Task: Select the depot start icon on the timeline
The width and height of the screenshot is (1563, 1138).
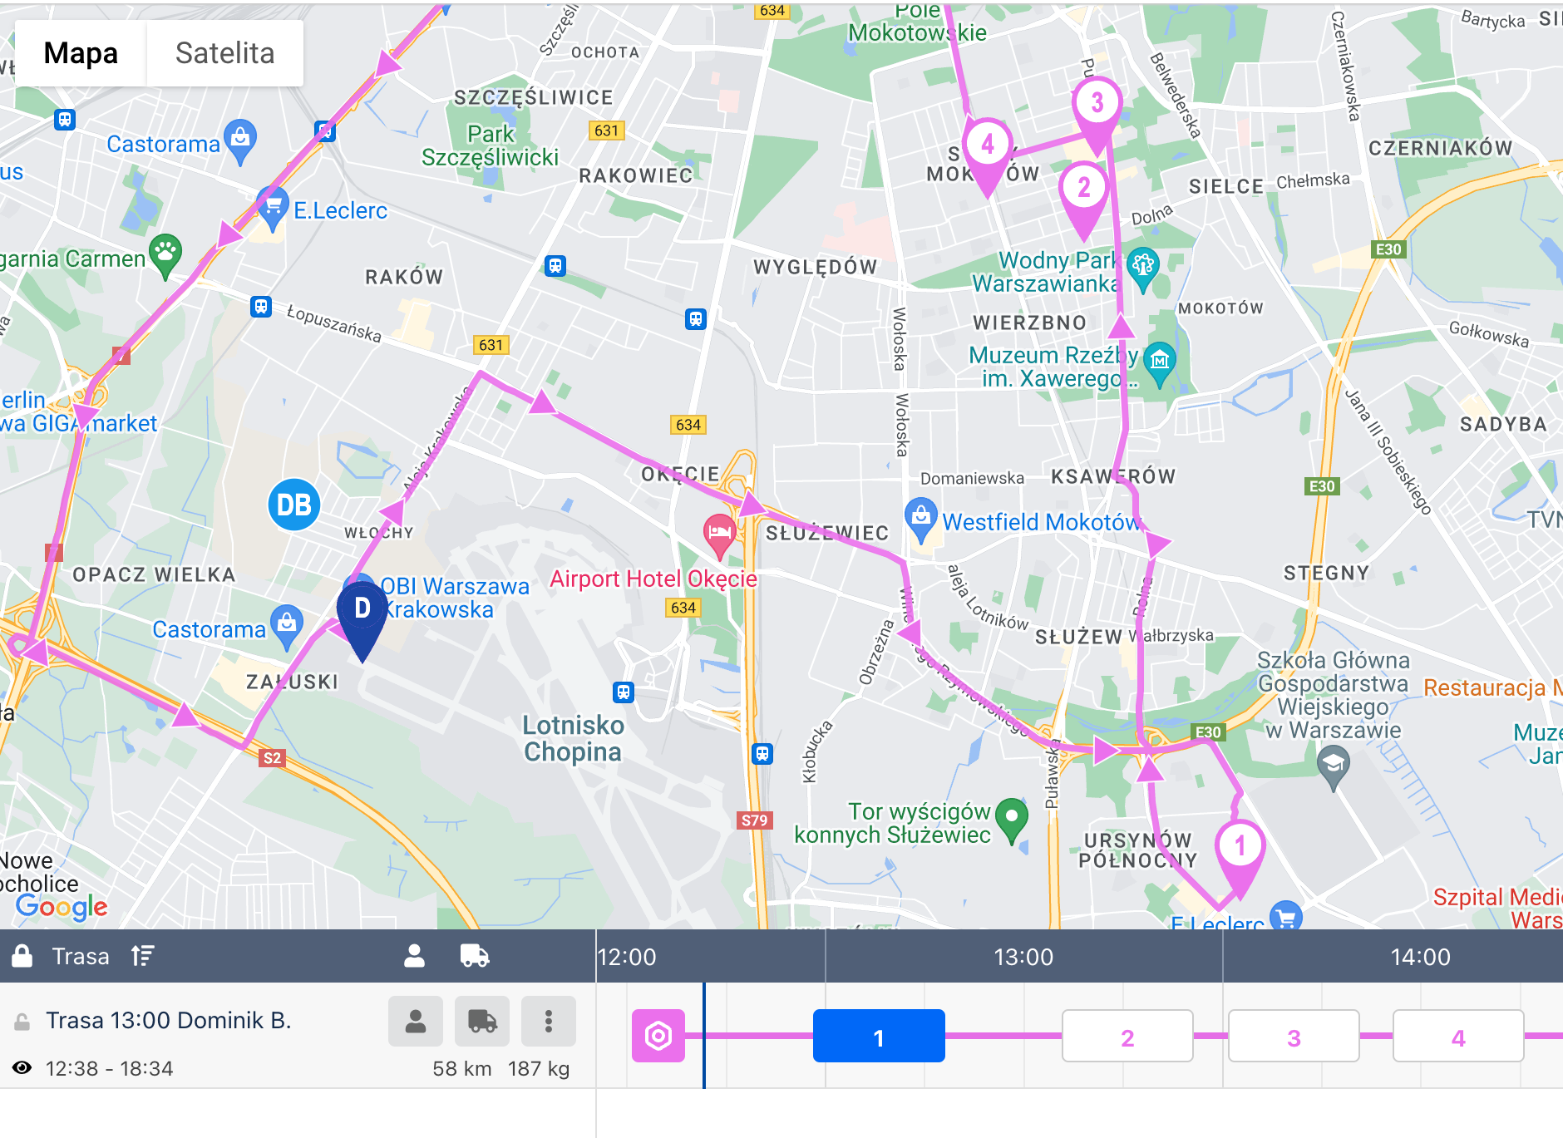Action: coord(658,1036)
